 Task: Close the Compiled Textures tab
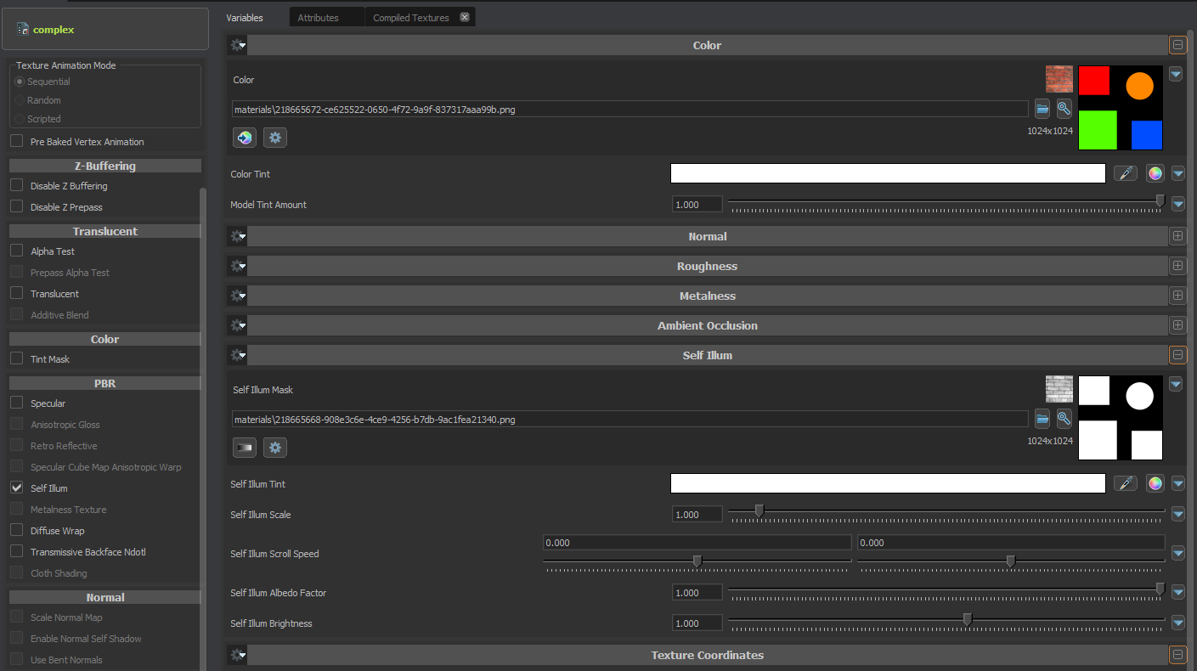coord(463,15)
